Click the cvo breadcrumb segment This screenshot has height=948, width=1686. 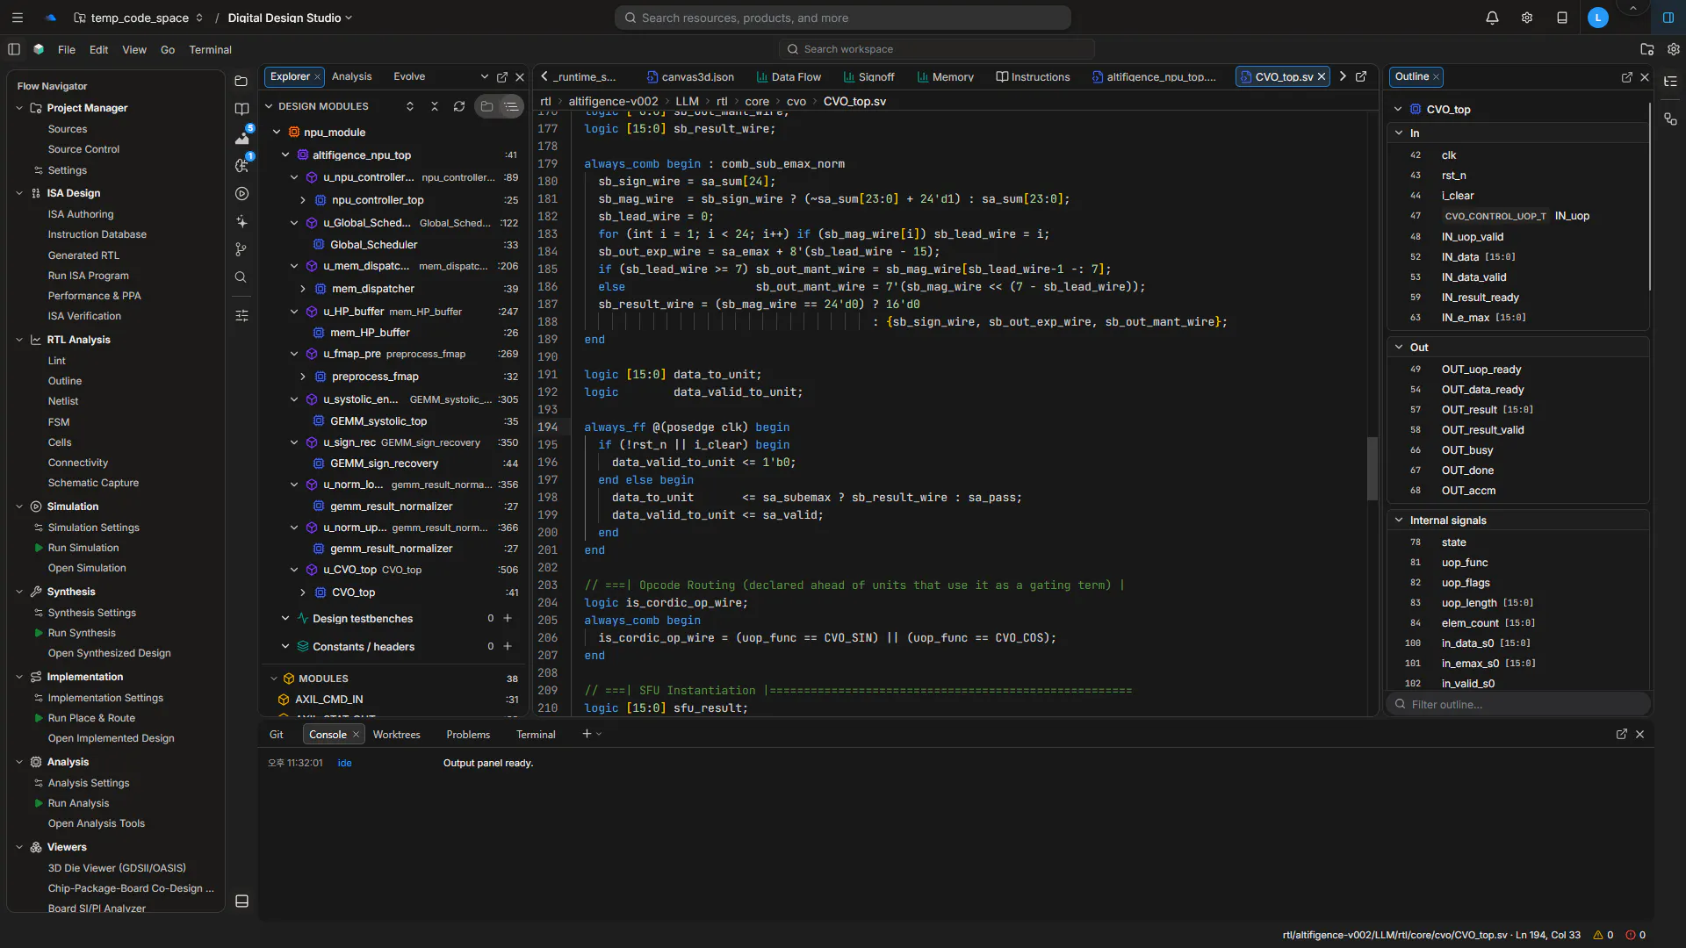coord(796,102)
